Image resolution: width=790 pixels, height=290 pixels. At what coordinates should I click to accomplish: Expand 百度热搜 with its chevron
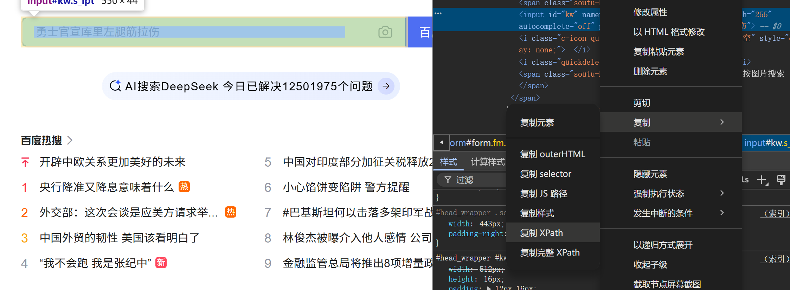coord(70,141)
